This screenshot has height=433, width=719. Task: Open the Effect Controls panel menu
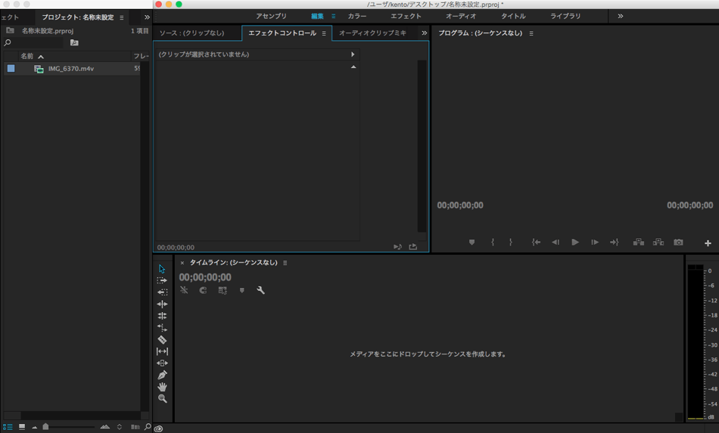[324, 33]
